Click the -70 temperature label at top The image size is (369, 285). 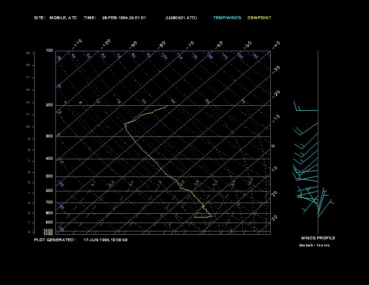click(191, 45)
